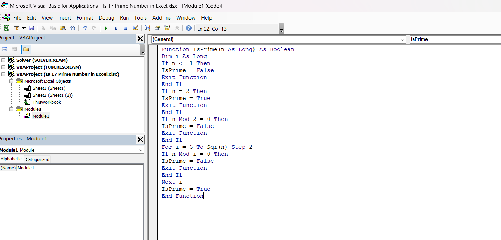Open Visual Basic Help question mark icon
This screenshot has height=240, width=501.
coord(189,28)
